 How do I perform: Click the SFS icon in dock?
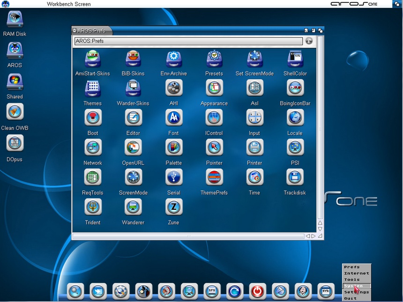tap(212, 291)
